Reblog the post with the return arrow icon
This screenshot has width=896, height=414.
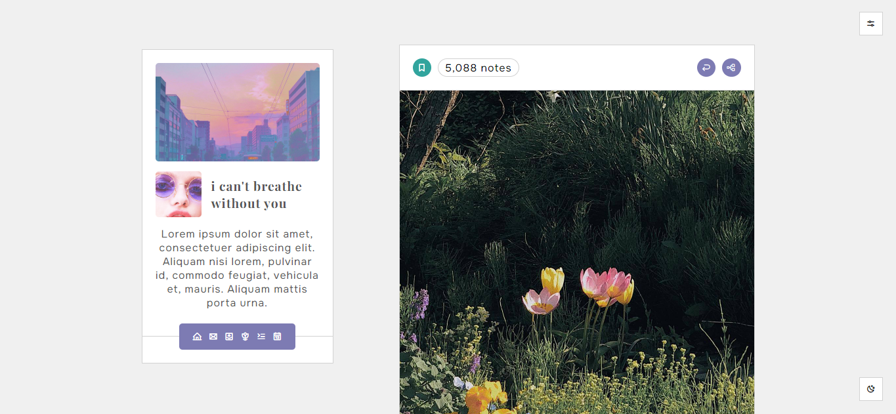pos(706,68)
